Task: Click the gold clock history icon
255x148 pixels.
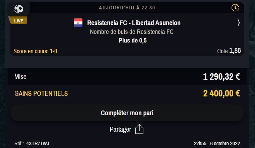Action: point(235,8)
